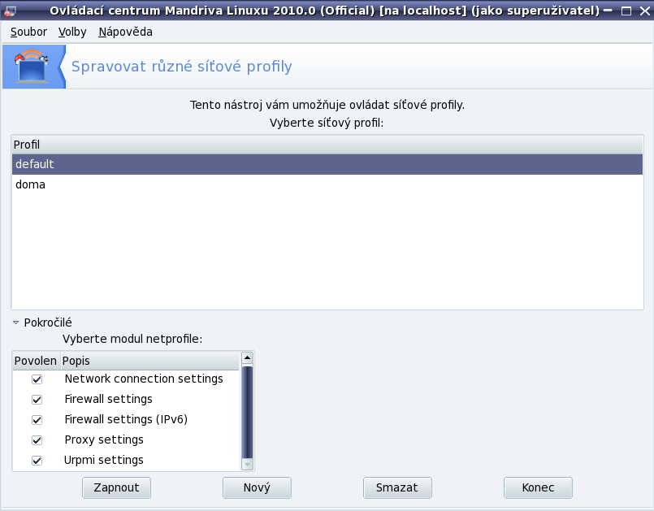
Task: Minimize the control center window
Action: point(609,11)
